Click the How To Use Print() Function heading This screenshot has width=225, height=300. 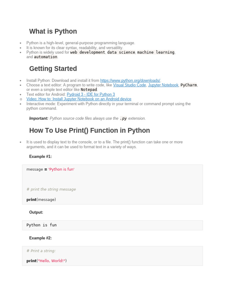[x=90, y=130]
